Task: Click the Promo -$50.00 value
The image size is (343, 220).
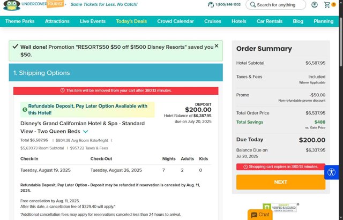Action: pyautogui.click(x=317, y=95)
